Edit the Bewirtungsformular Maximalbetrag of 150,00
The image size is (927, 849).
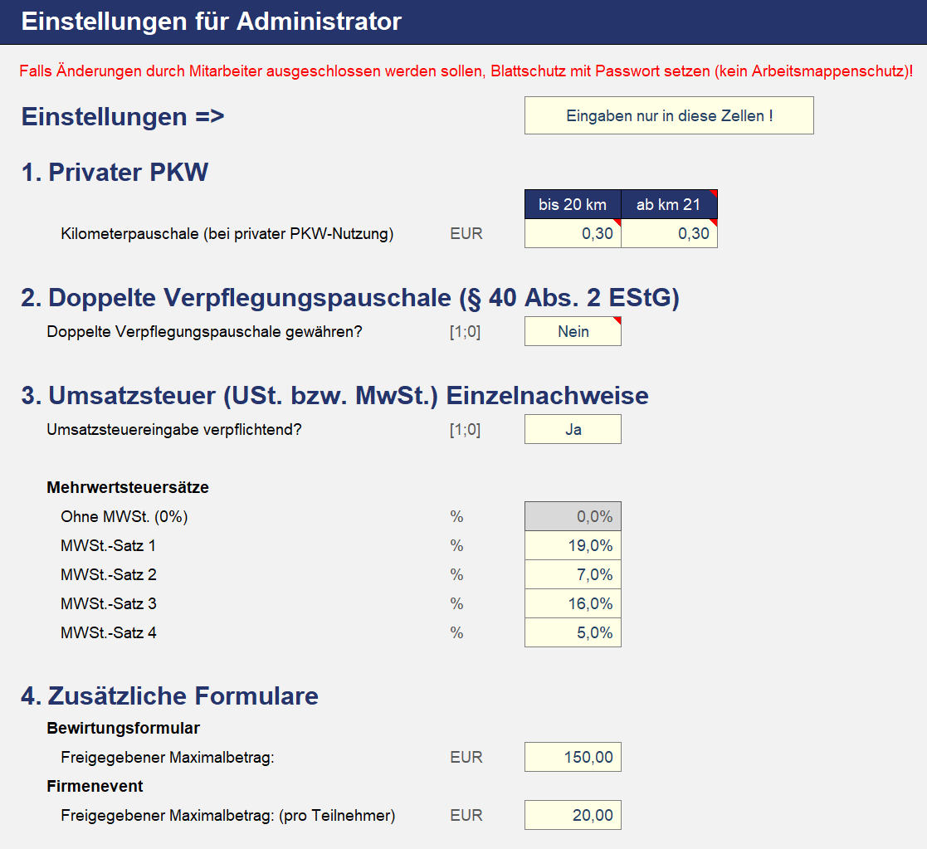pos(573,757)
